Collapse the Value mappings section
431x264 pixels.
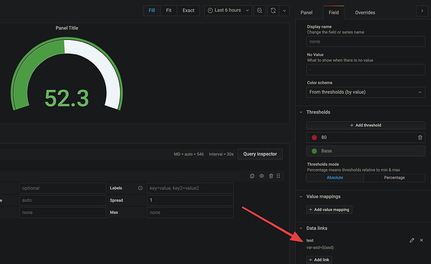(x=301, y=197)
